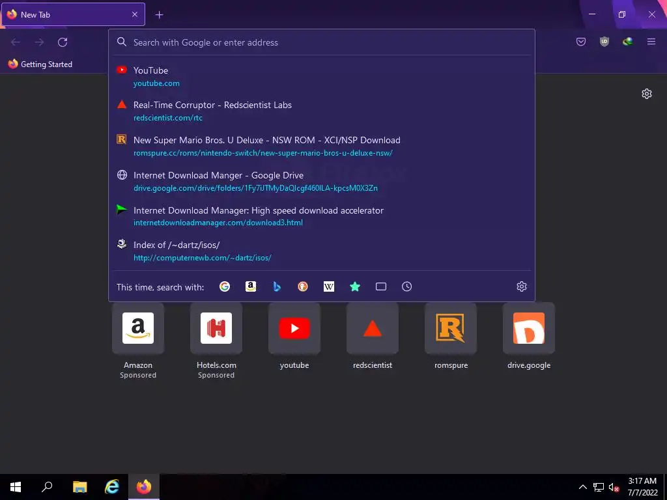Search this time with Wikipedia

click(329, 286)
